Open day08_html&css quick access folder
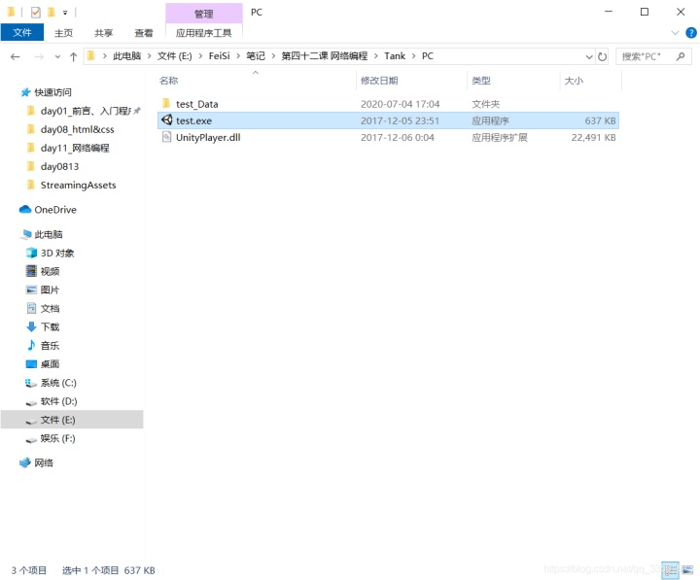Viewport: 700px width, 580px height. [x=77, y=129]
